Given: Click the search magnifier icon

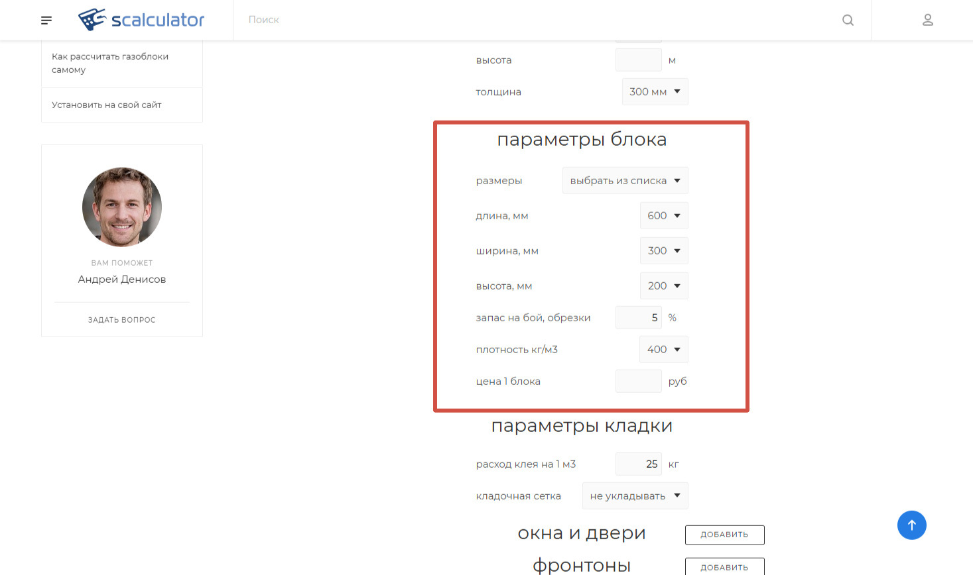Looking at the screenshot, I should (848, 20).
